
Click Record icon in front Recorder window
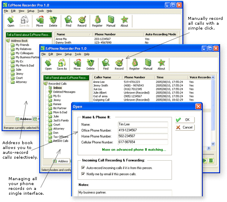point(119,64)
